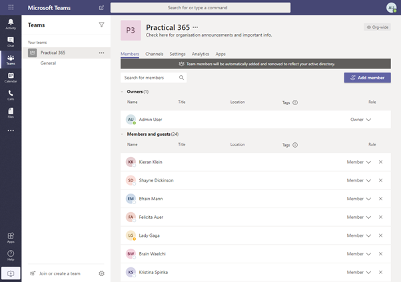This screenshot has height=282, width=401.
Task: Filter the teams list
Action: tap(101, 25)
